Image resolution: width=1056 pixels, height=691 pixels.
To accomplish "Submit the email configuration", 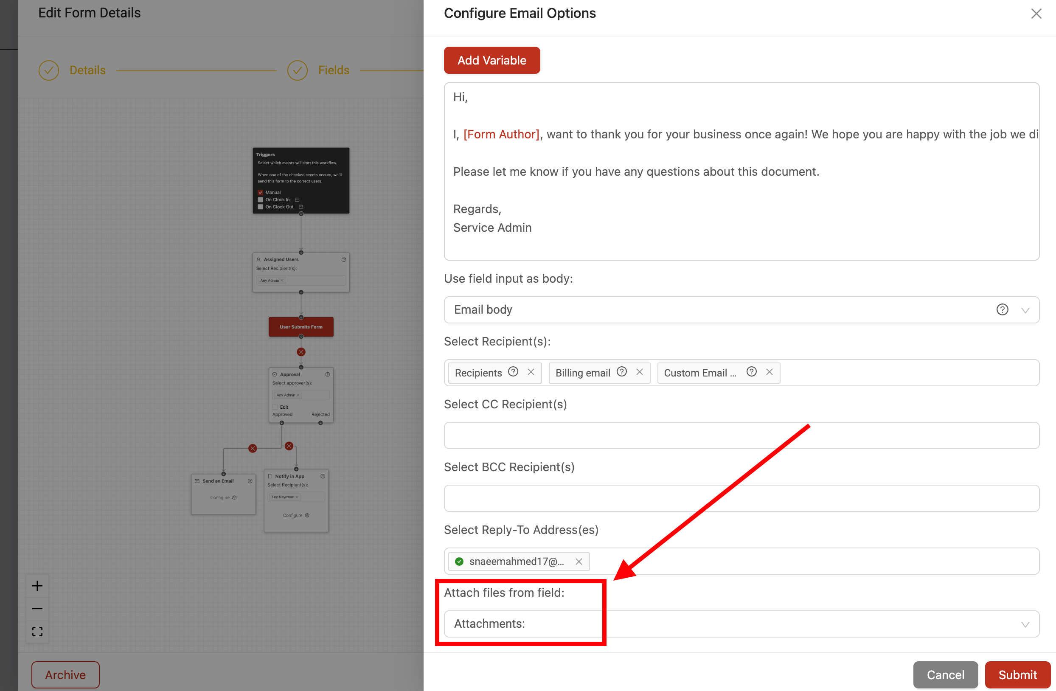I will pos(1017,674).
